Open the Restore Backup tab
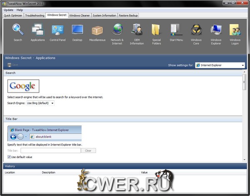 pyautogui.click(x=128, y=15)
